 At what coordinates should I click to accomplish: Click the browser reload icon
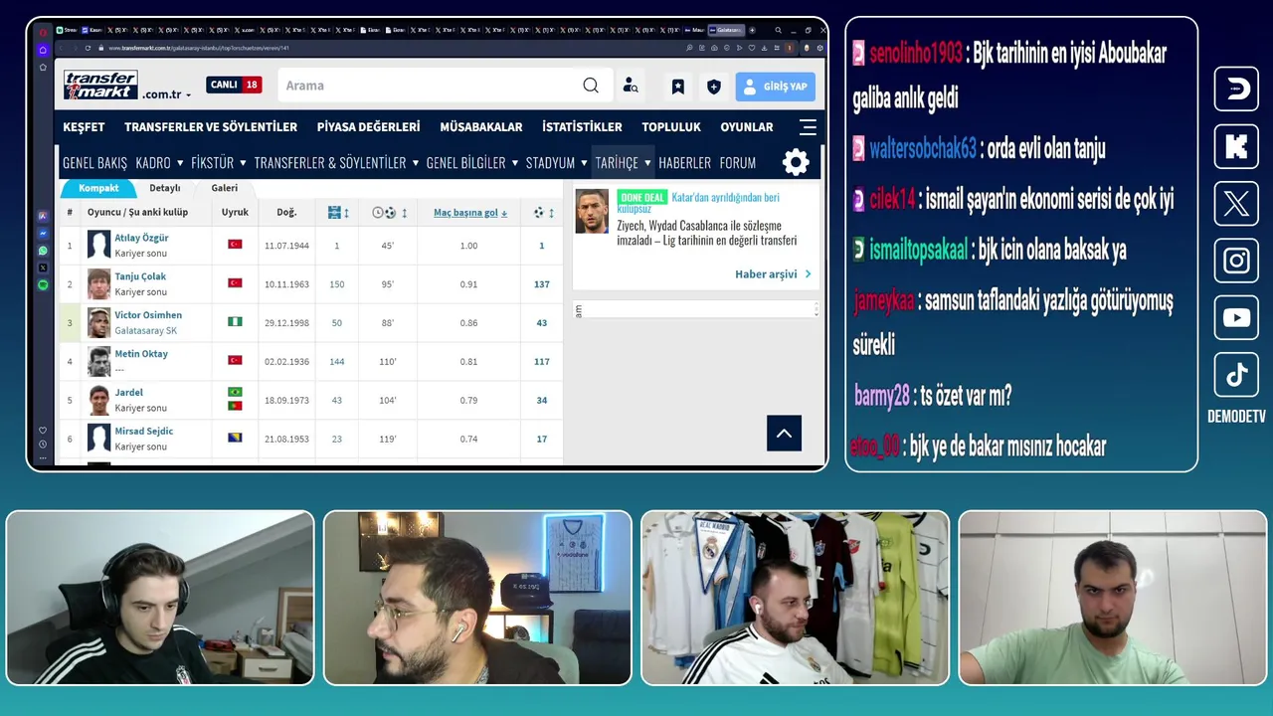pos(88,48)
